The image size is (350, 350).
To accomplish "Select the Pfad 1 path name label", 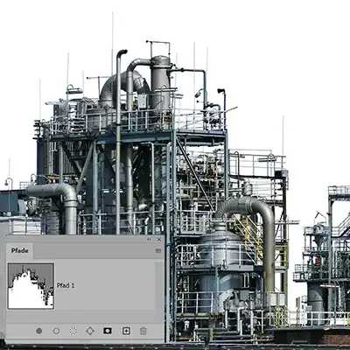I will tap(66, 286).
